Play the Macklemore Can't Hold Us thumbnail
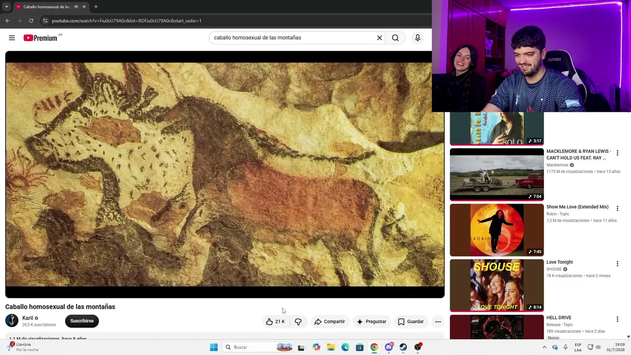 [x=496, y=175]
